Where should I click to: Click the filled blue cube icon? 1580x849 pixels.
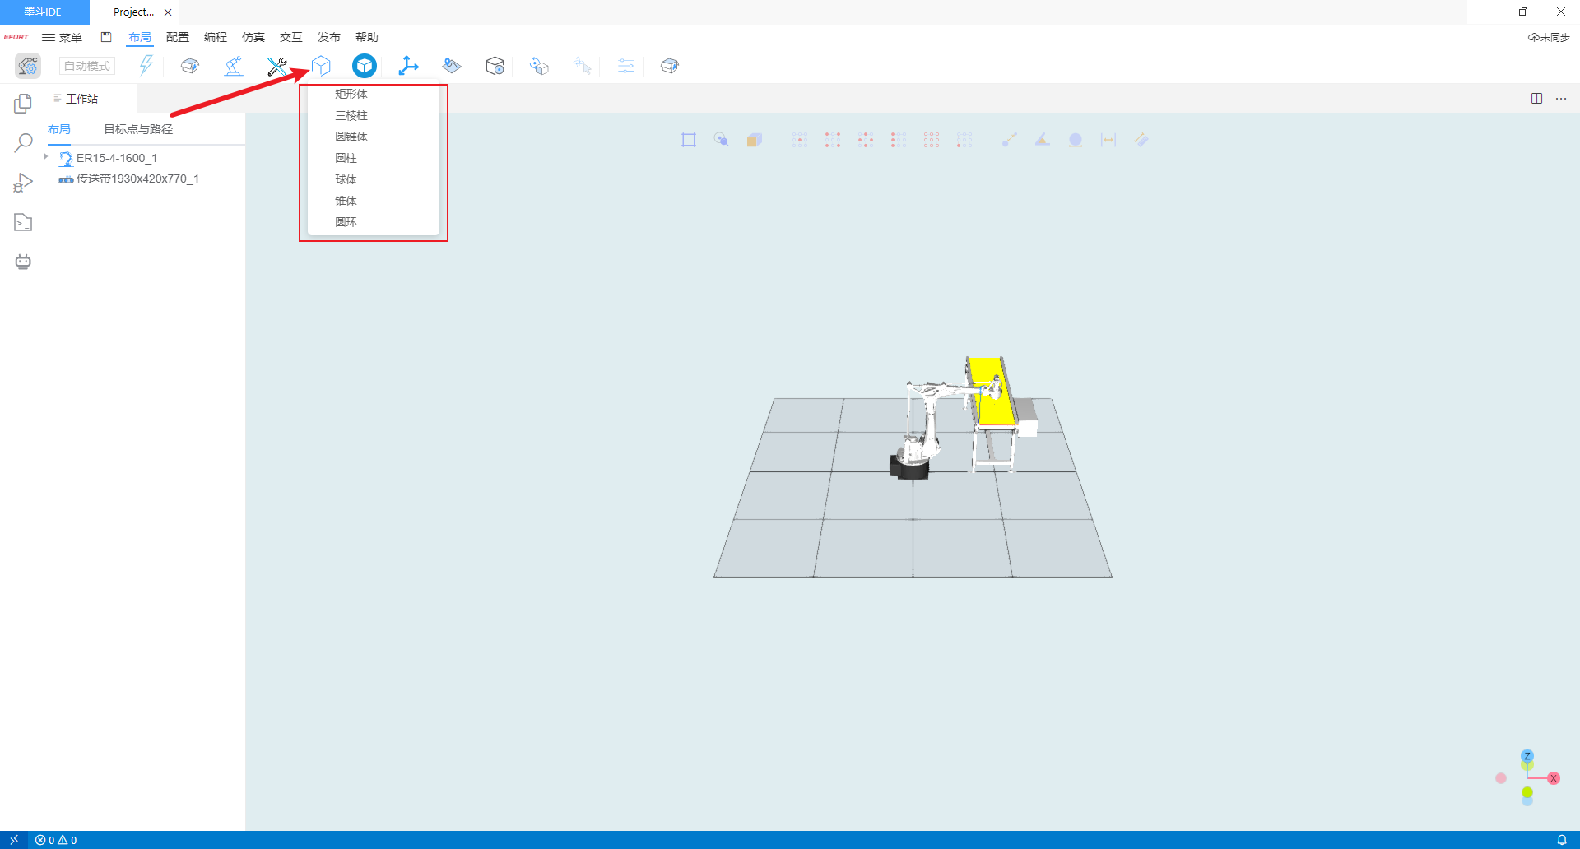365,66
